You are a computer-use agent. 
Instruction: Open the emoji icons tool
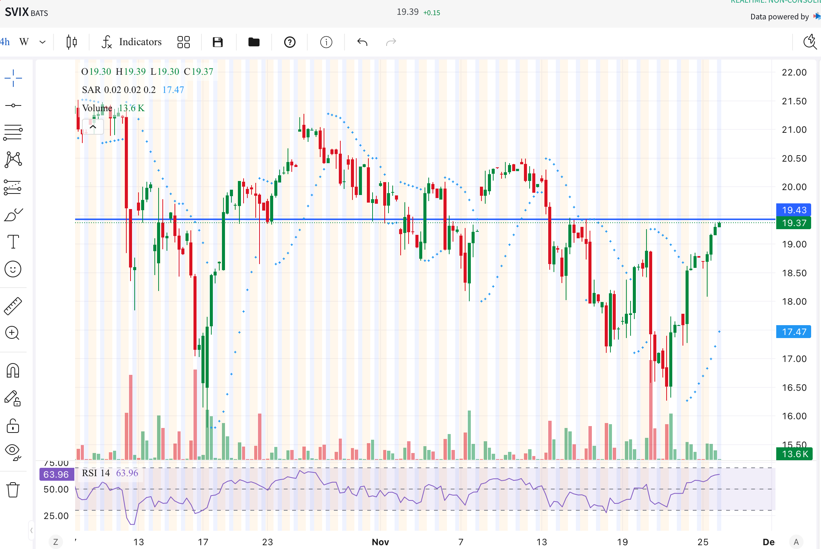pyautogui.click(x=13, y=269)
